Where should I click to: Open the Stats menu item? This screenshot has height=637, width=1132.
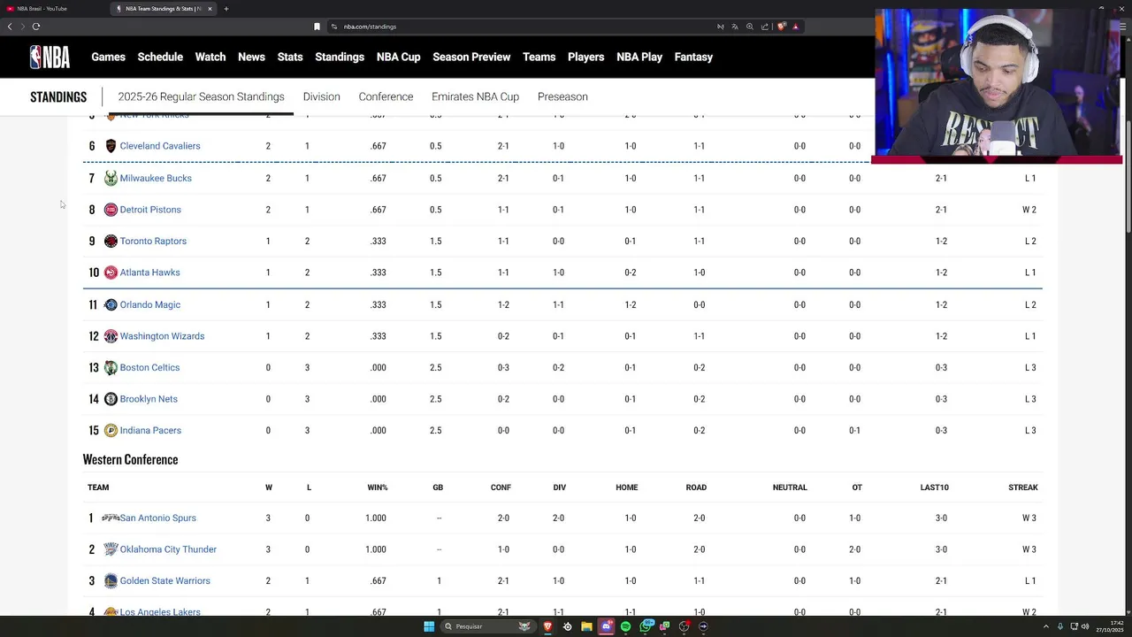click(x=290, y=57)
